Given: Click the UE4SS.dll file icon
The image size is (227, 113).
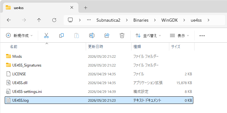Looking at the screenshot, I should tap(9, 83).
